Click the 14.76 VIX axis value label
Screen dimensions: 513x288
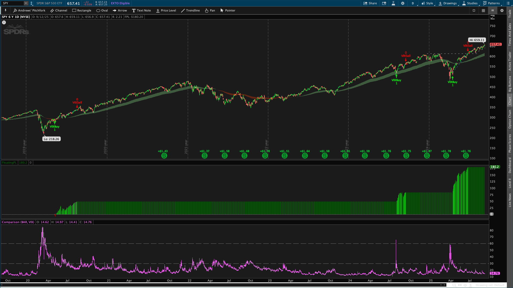pyautogui.click(x=495, y=273)
